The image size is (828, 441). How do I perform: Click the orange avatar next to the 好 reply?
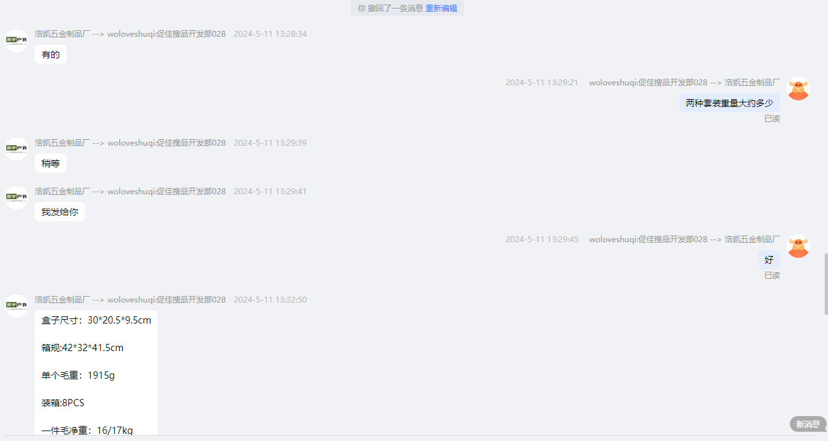tap(798, 246)
